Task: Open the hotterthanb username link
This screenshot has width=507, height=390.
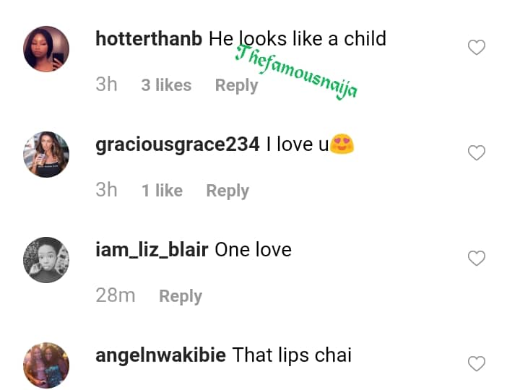Action: (149, 39)
